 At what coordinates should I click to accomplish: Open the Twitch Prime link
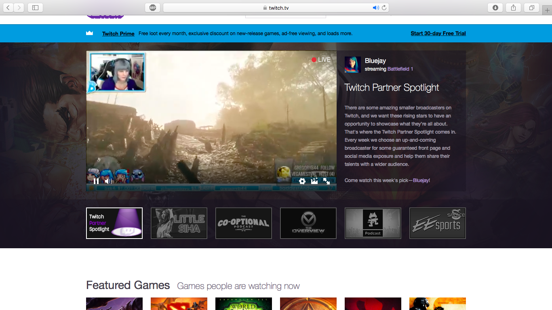coord(118,34)
